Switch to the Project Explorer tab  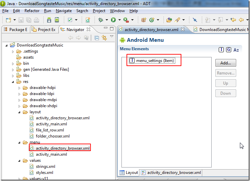[x=44, y=30]
